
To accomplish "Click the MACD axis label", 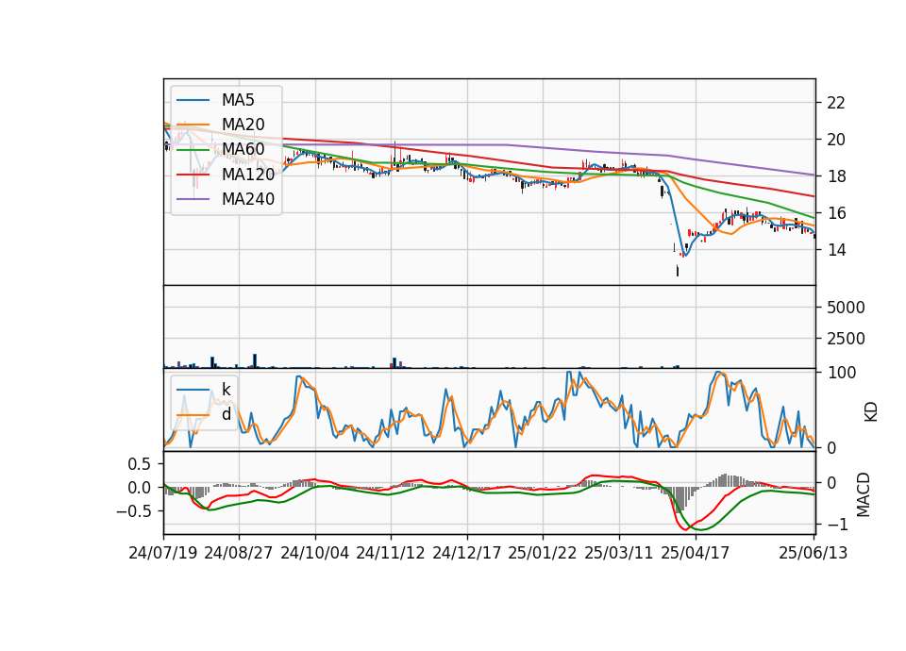I will [864, 494].
